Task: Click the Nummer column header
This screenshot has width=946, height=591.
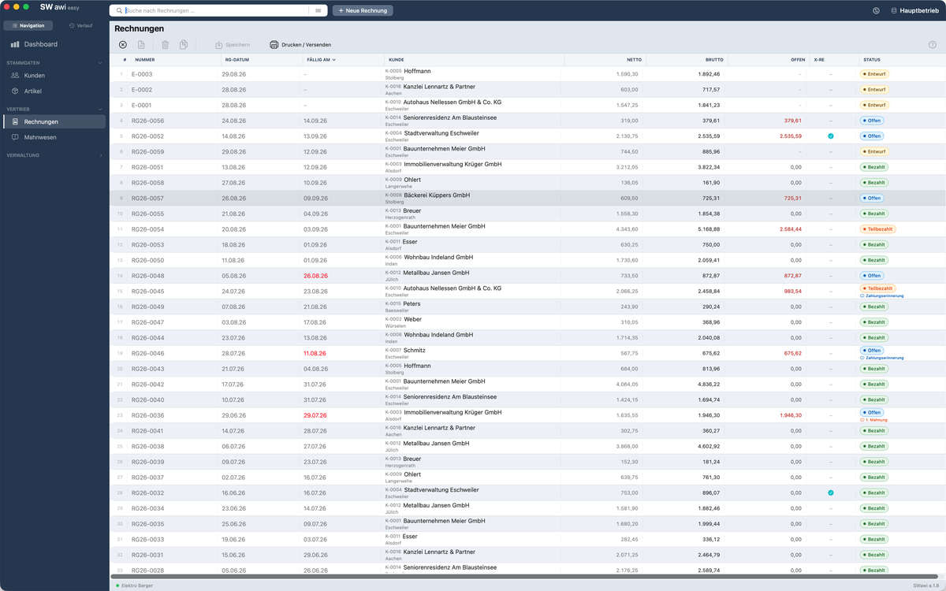Action: tap(145, 60)
